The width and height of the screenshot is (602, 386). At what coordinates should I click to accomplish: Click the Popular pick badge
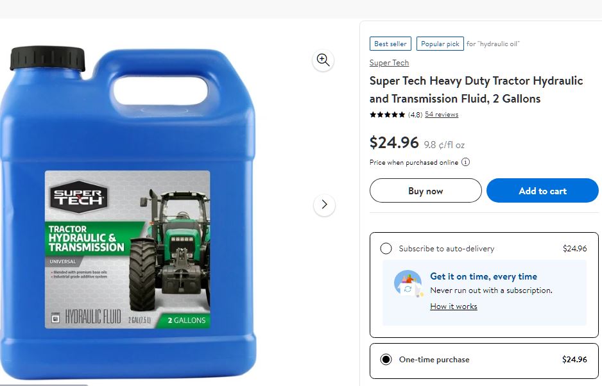click(x=440, y=44)
